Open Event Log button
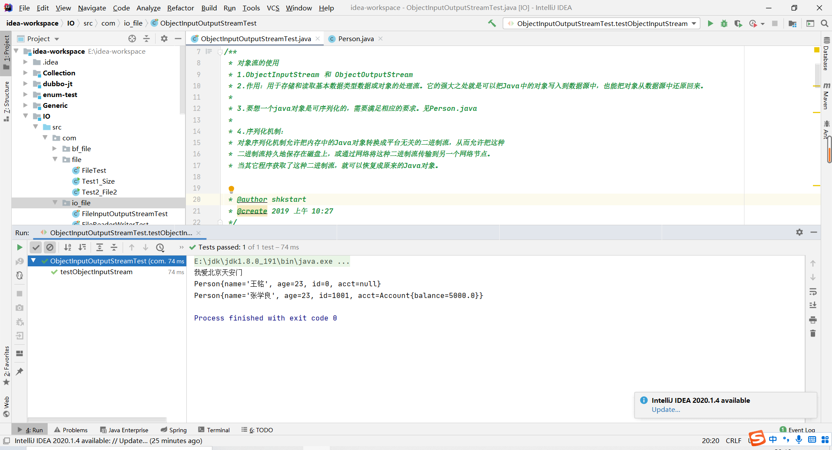This screenshot has width=832, height=450. coord(797,430)
